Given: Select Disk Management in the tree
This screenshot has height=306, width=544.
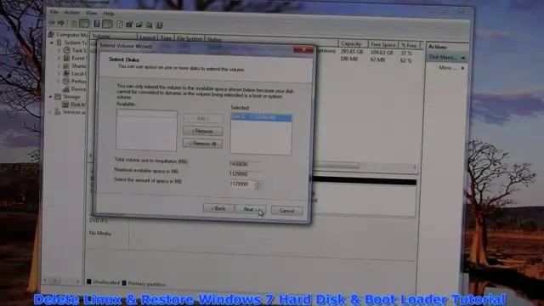Looking at the screenshot, I should click(x=74, y=104).
